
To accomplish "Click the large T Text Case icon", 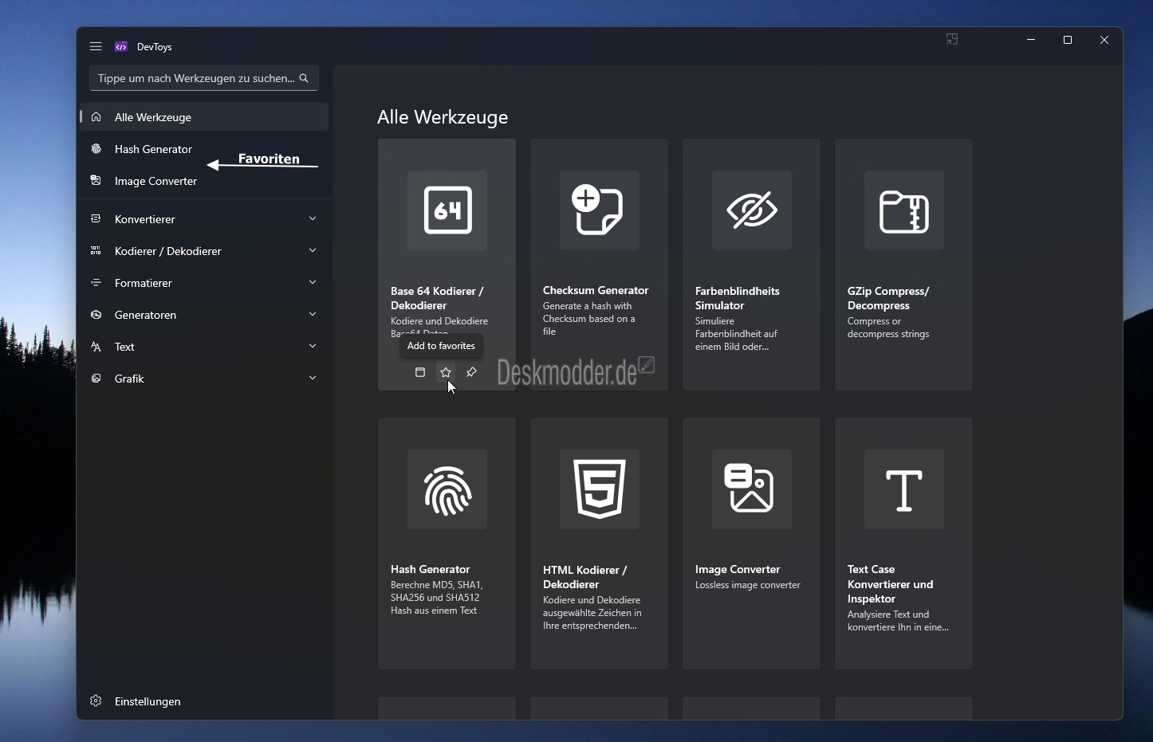I will coord(904,489).
